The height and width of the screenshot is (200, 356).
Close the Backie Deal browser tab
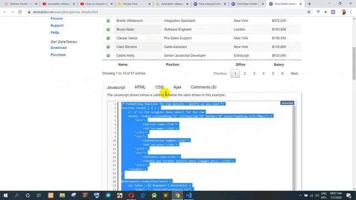[x=149, y=4]
